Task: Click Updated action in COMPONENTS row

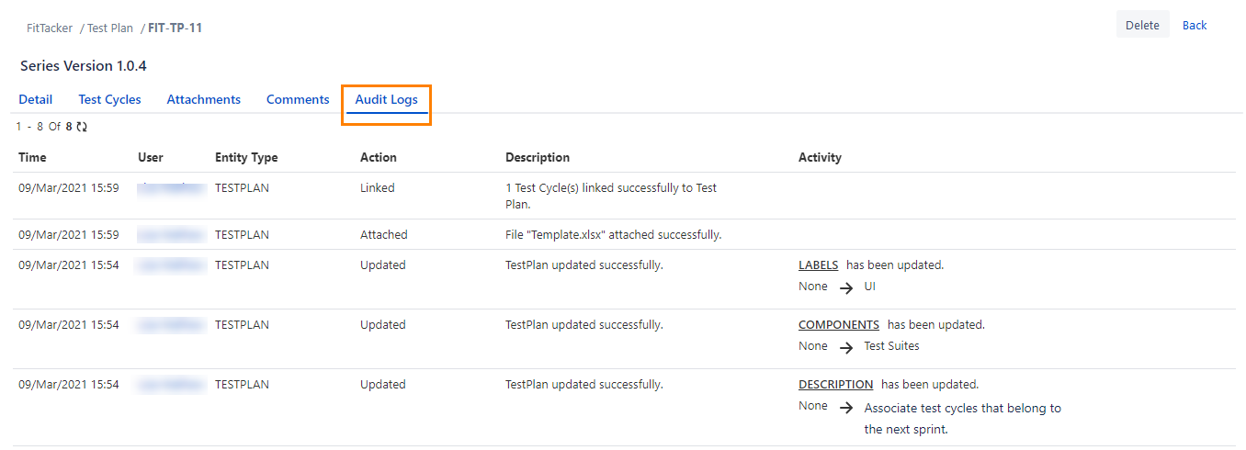Action: click(383, 324)
